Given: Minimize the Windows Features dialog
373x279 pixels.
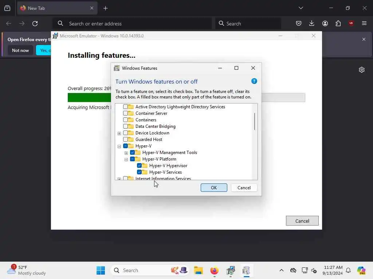Looking at the screenshot, I should pyautogui.click(x=220, y=68).
